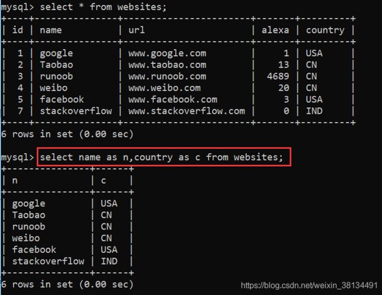Click www.stackoverflow.com url cell
The image size is (382, 295).
coord(187,111)
